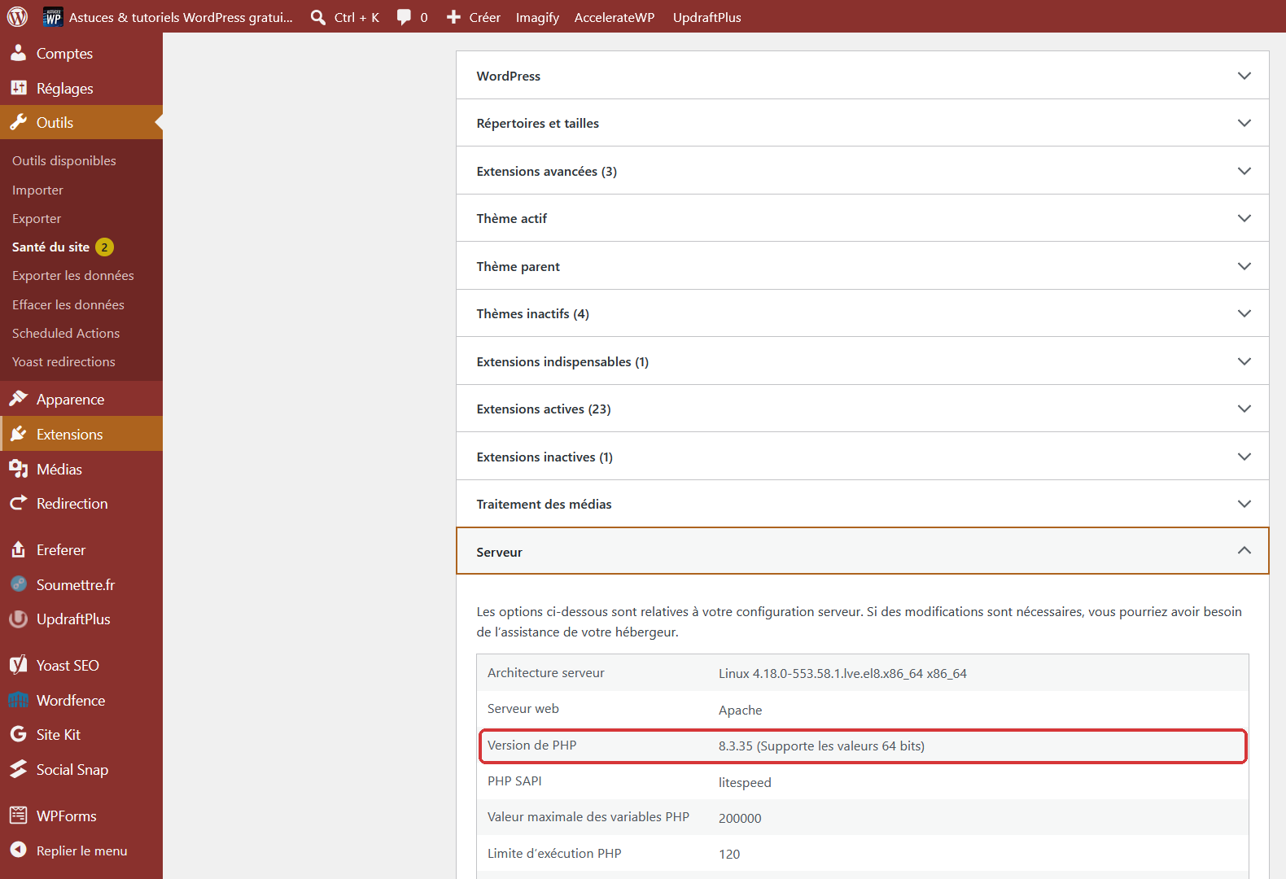Expand Extensions actives (23) chevron

1244,409
